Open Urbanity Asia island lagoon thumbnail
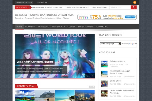Screen dimensions: 152x101 click(25, 95)
